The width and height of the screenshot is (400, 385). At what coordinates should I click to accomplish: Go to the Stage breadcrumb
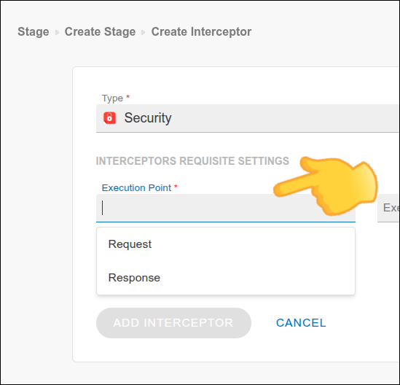(x=34, y=32)
